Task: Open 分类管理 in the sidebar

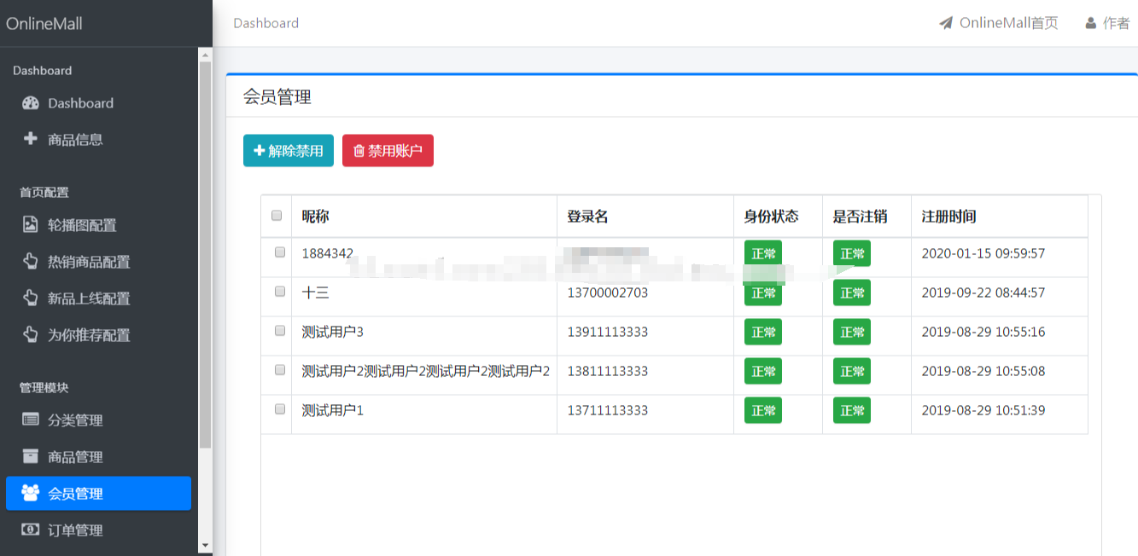Action: 98,420
